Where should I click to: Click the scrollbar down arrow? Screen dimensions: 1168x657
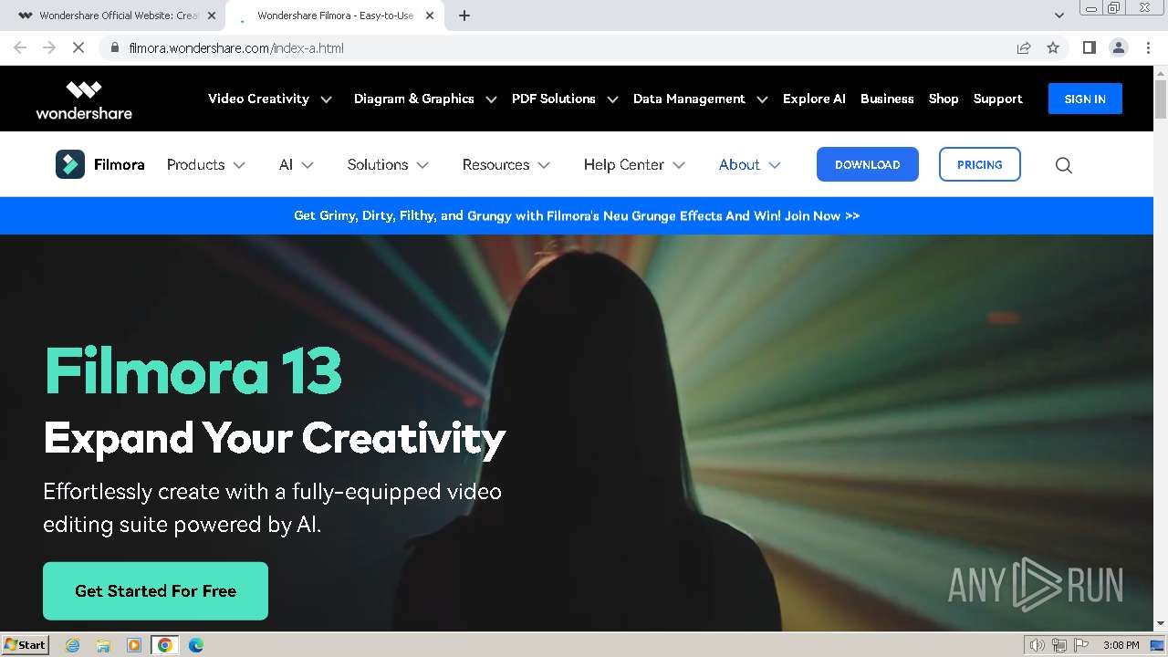click(1160, 623)
